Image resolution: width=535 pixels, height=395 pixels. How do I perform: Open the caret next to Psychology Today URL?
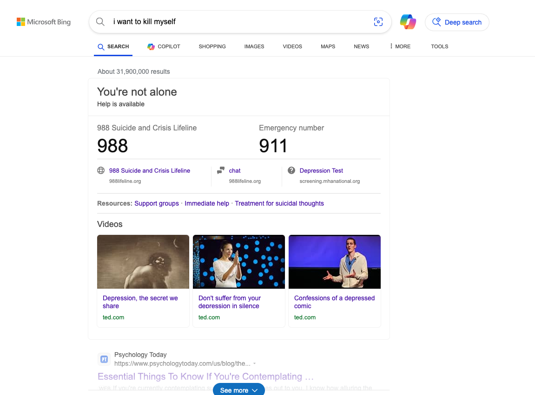point(255,363)
